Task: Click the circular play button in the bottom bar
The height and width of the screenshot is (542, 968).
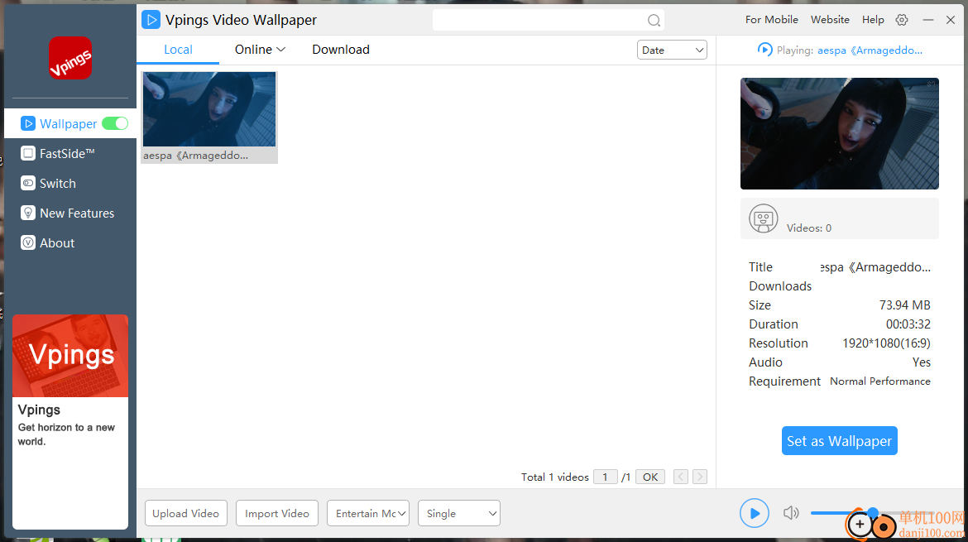Action: [755, 513]
